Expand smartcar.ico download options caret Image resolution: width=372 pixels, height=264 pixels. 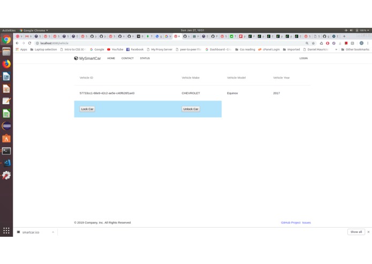(53, 232)
